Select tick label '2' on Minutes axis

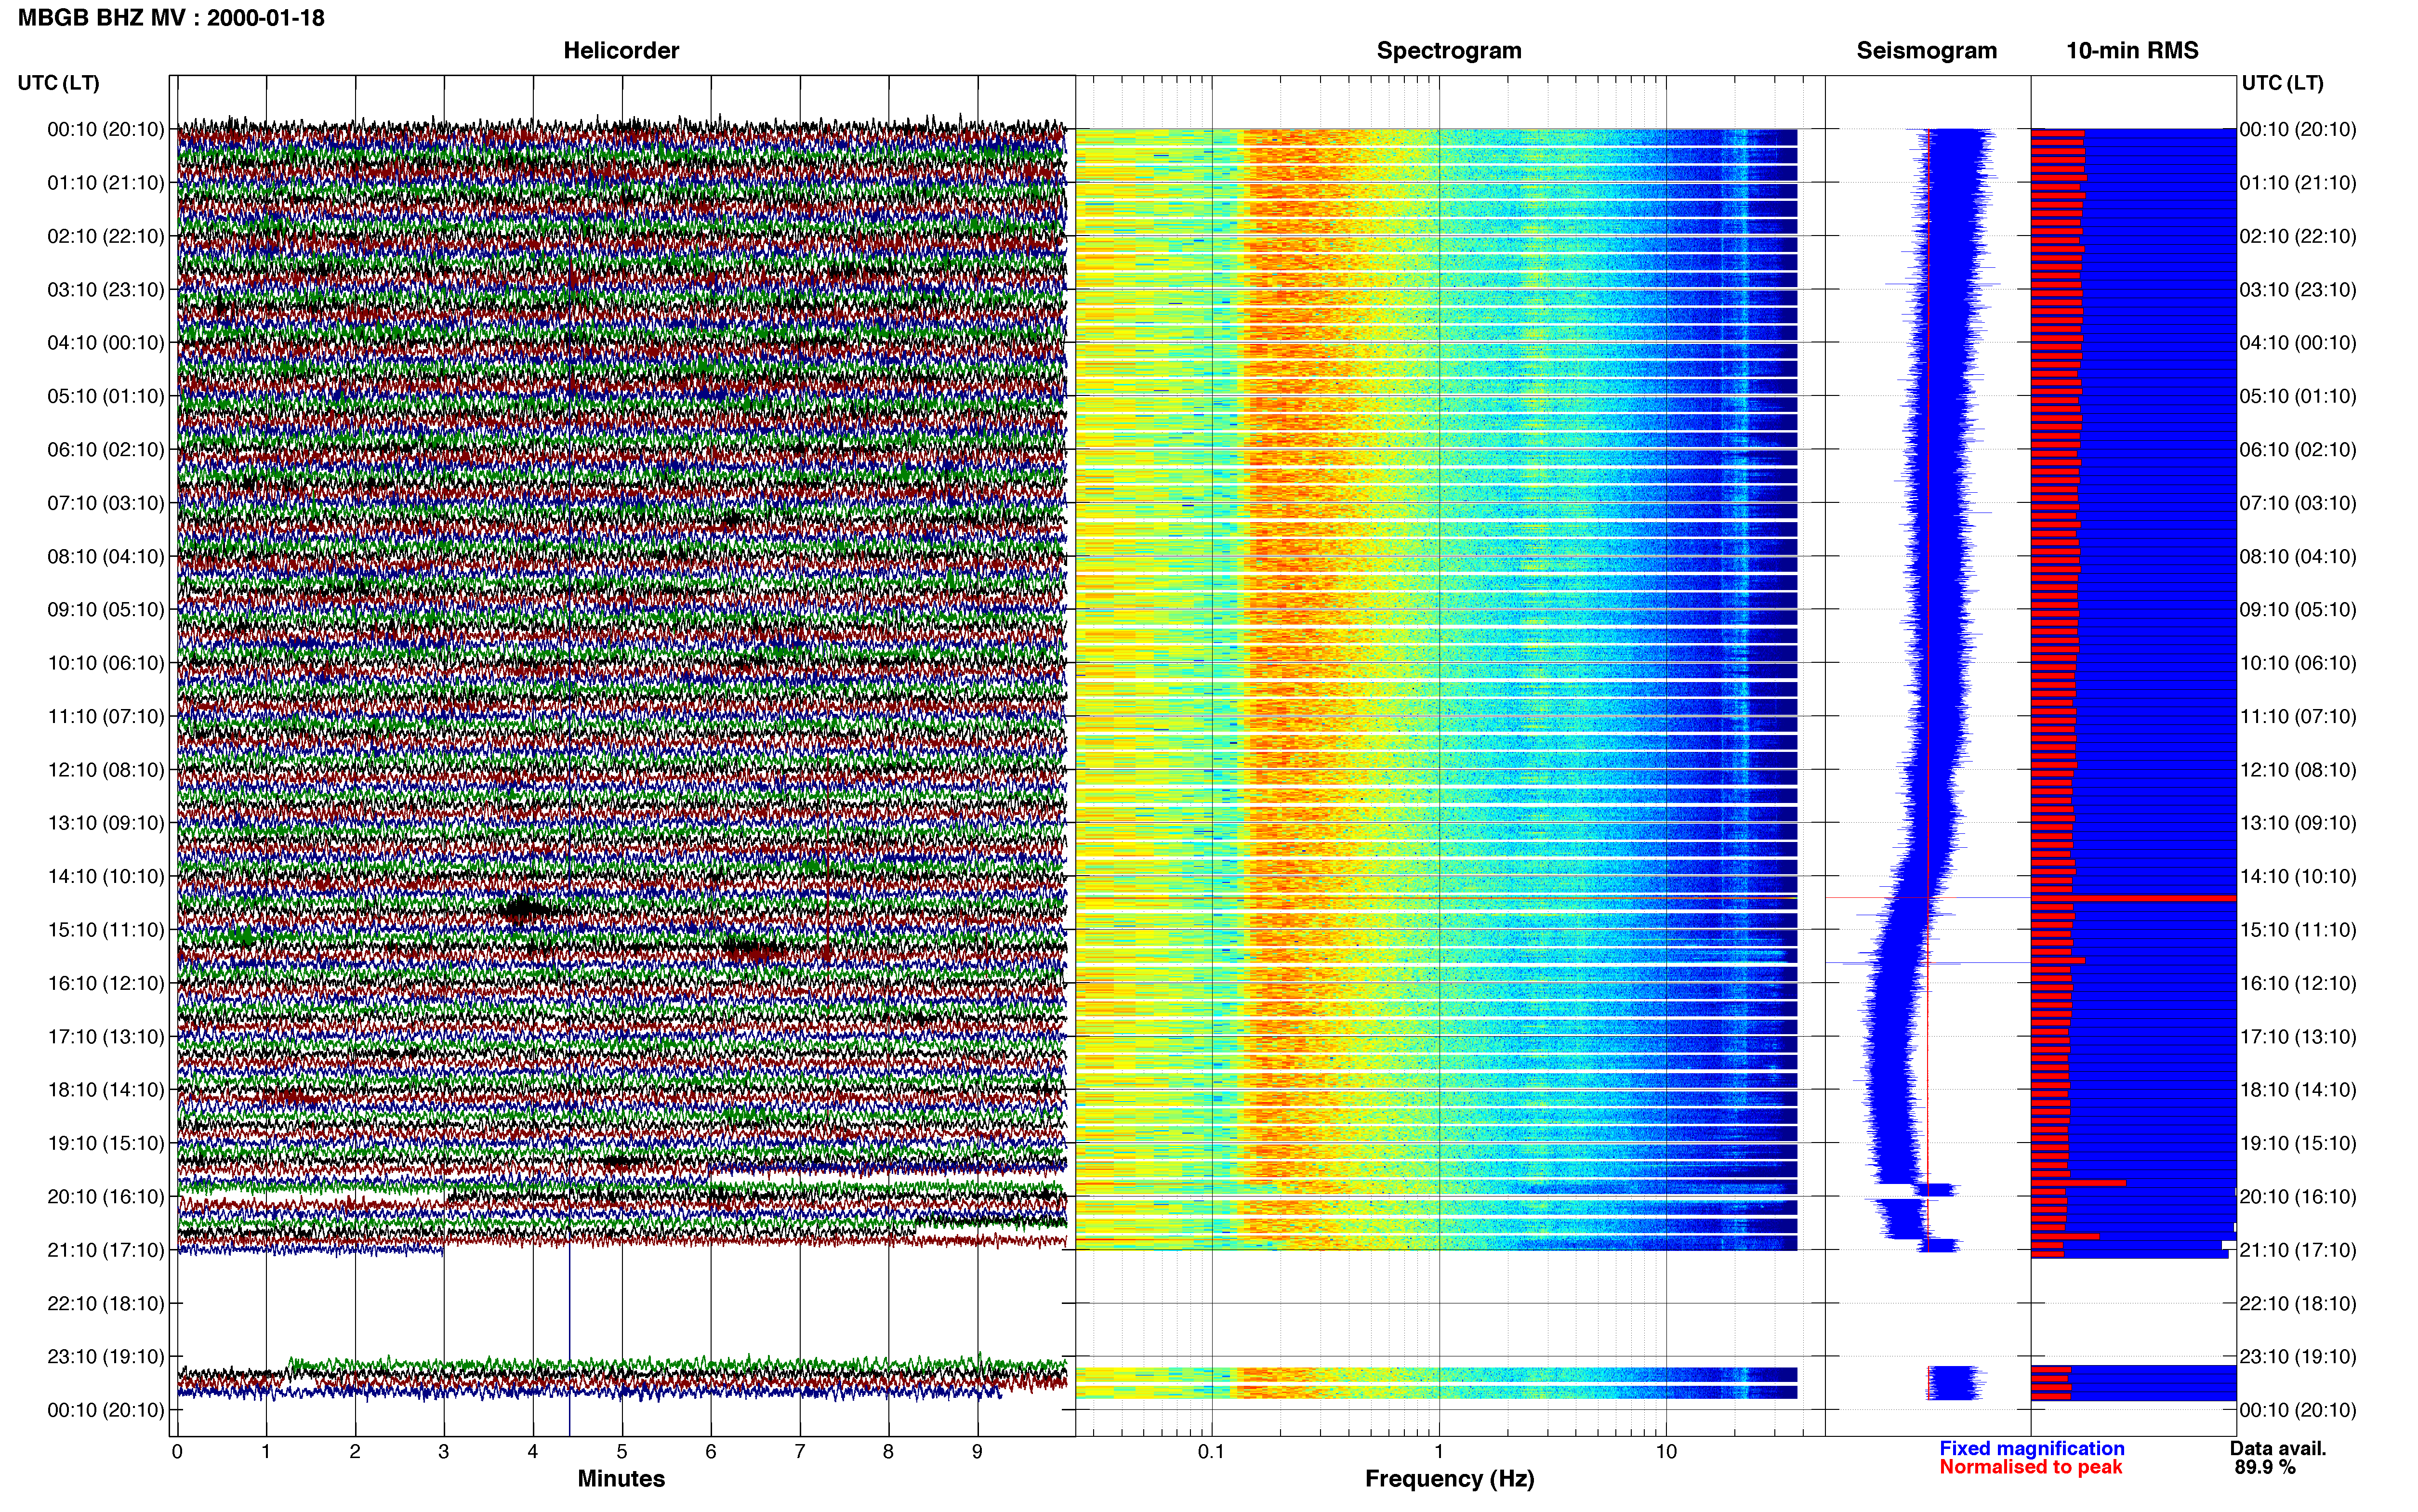[355, 1452]
